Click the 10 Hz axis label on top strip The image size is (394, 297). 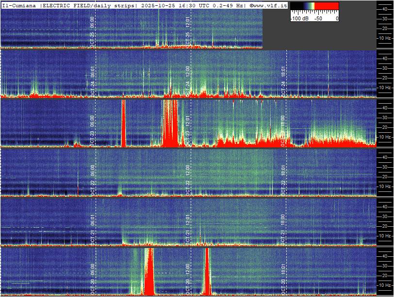click(x=385, y=38)
